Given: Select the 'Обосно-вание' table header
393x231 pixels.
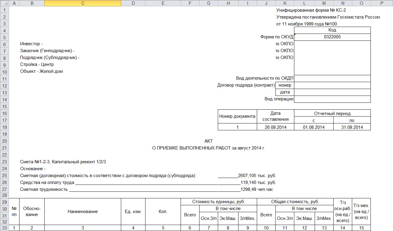Looking at the screenshot, I should click(32, 212).
